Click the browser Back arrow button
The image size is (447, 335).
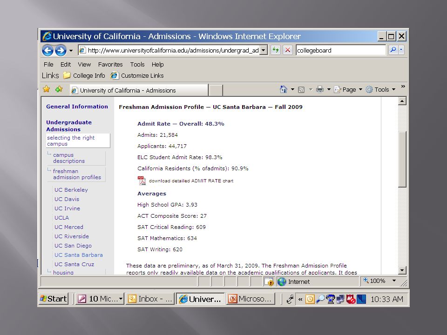(47, 50)
